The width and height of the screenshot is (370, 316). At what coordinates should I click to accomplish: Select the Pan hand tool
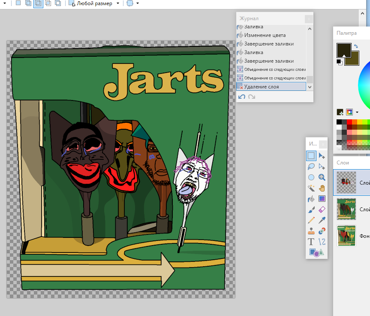pyautogui.click(x=322, y=188)
